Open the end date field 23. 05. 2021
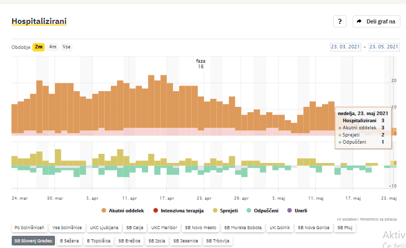 pyautogui.click(x=384, y=47)
